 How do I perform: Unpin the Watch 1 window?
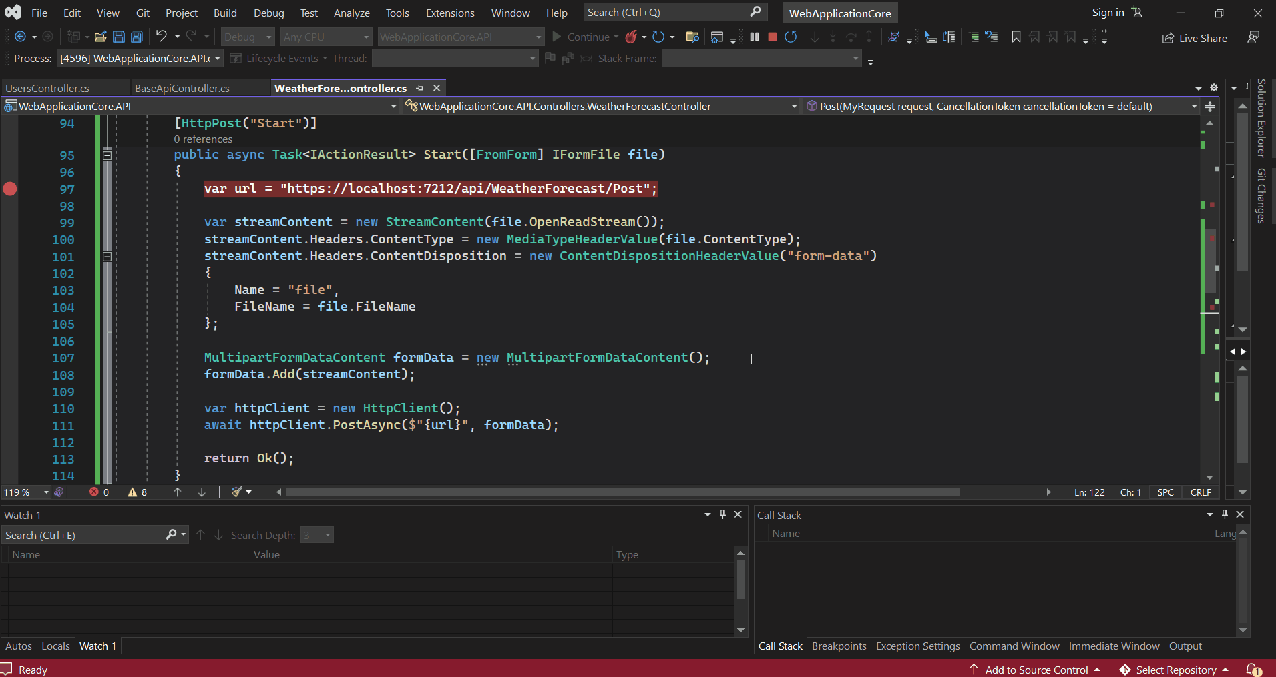pos(722,514)
